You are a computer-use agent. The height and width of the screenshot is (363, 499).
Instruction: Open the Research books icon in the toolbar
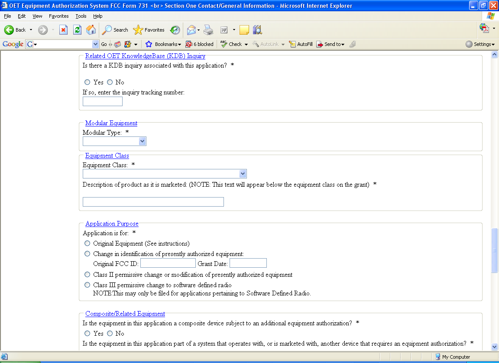pos(257,30)
